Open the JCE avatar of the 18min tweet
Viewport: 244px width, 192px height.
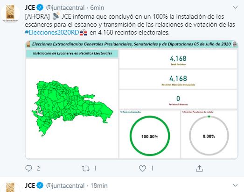tap(10, 187)
